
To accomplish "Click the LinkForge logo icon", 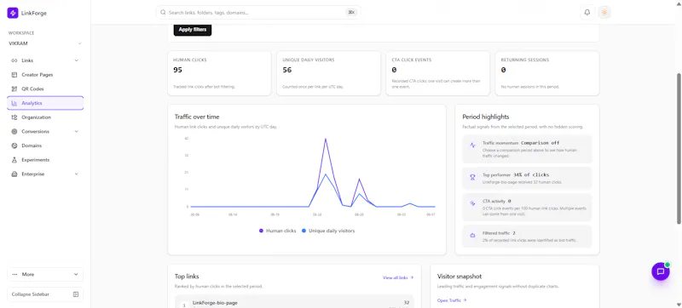I will pos(13,13).
